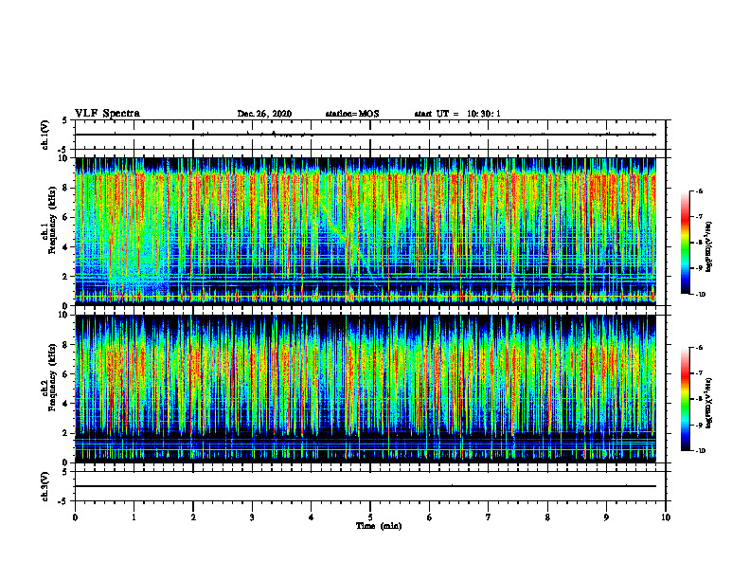Click the "ch.1(V)" waveform axis label
Image resolution: width=750 pixels, height=580 pixels.
(x=45, y=135)
